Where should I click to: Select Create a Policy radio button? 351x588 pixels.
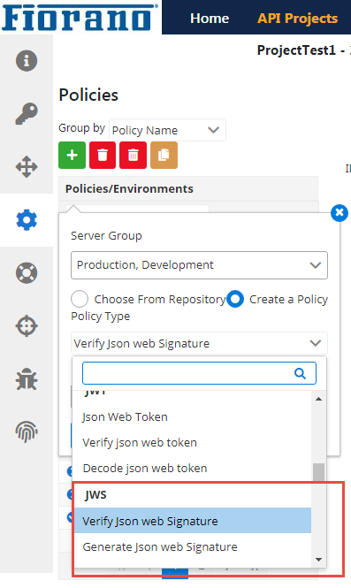[x=235, y=299]
